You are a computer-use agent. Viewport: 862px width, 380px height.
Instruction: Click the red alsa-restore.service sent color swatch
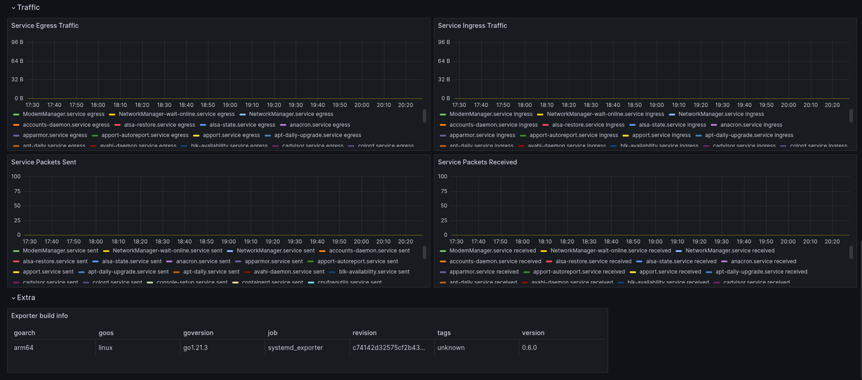point(16,262)
